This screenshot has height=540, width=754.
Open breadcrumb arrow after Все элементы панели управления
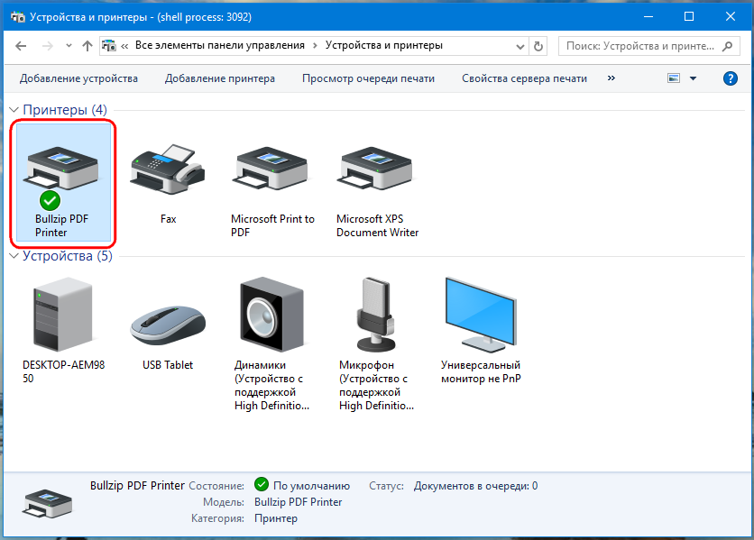pyautogui.click(x=315, y=46)
